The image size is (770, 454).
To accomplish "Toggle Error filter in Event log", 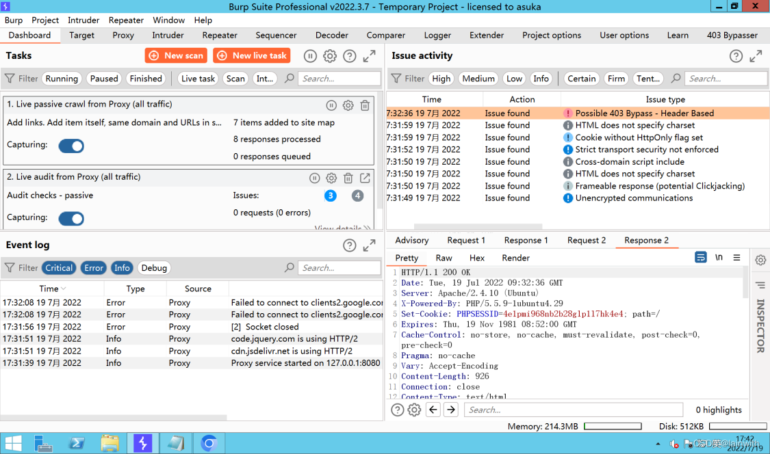I will [93, 268].
